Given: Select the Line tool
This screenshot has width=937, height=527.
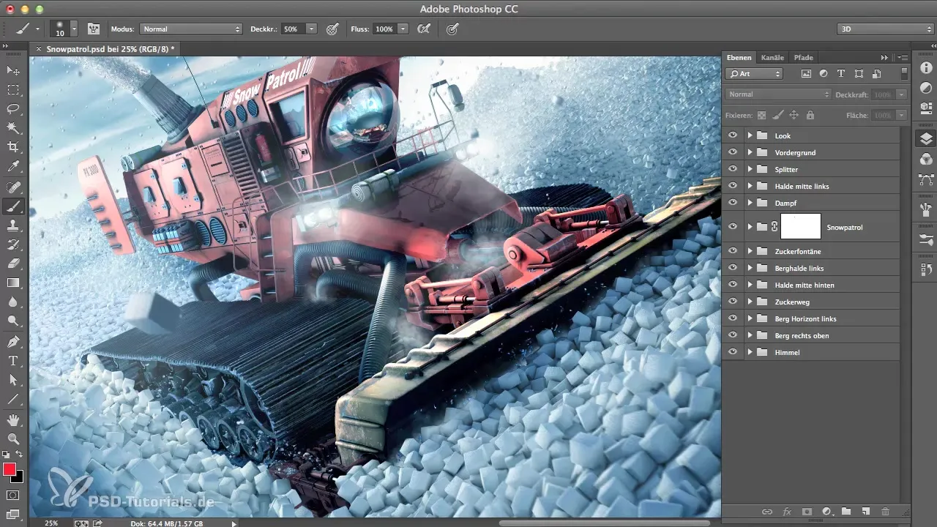Looking at the screenshot, I should (13, 399).
